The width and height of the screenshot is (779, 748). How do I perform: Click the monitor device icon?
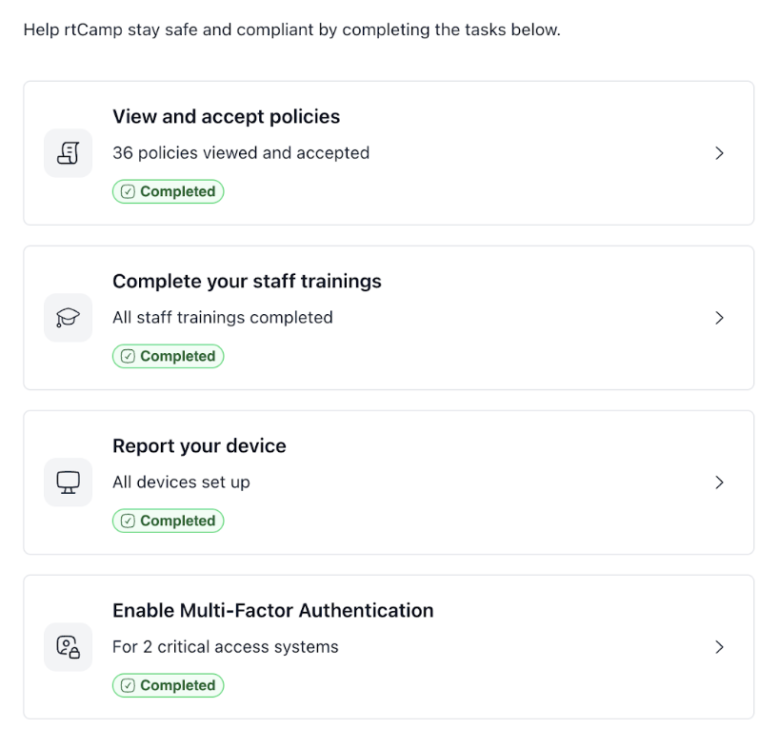pyautogui.click(x=68, y=482)
